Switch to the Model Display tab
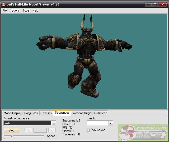169x142 pixels. tap(12, 113)
